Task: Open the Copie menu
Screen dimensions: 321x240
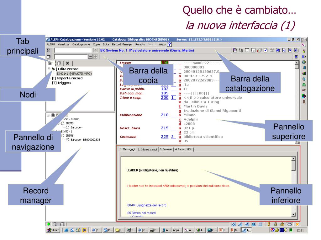Action: click(96, 44)
